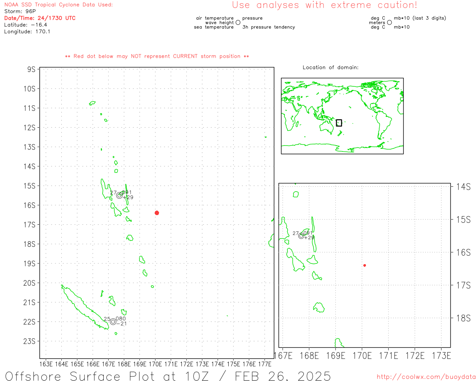This screenshot has height=381, width=476.
Task: Click the 'Location of domain:' label
Action: [x=331, y=67]
